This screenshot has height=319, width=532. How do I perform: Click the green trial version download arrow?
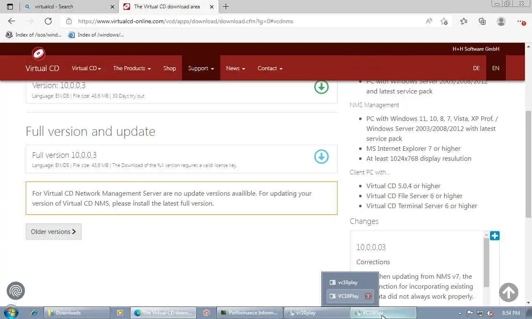(x=321, y=87)
